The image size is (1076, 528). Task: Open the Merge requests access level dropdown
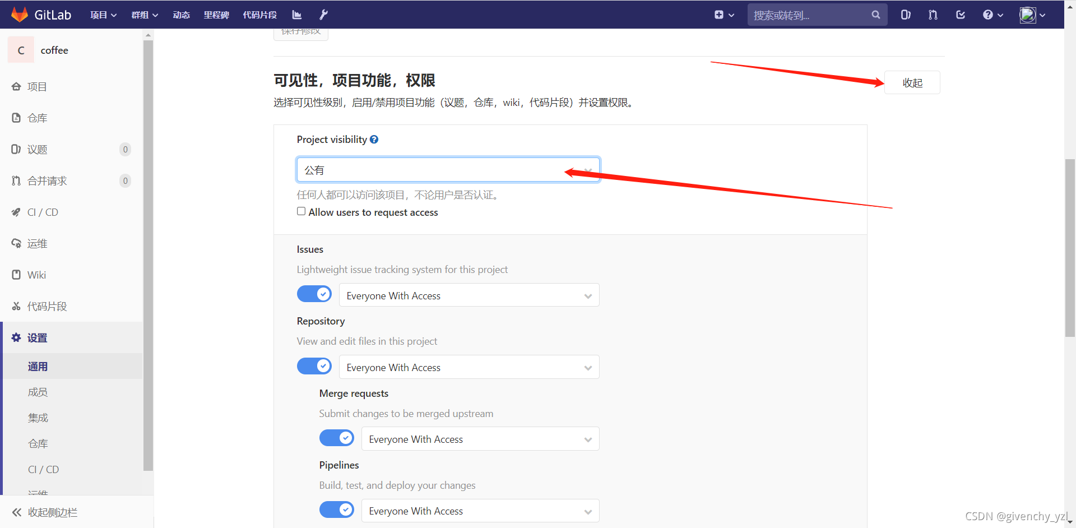pos(480,439)
